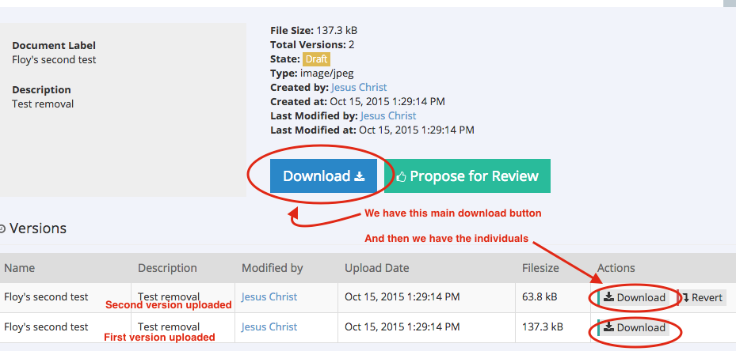Download the 63.8 kB version
Image resolution: width=736 pixels, height=351 pixels.
click(x=634, y=297)
